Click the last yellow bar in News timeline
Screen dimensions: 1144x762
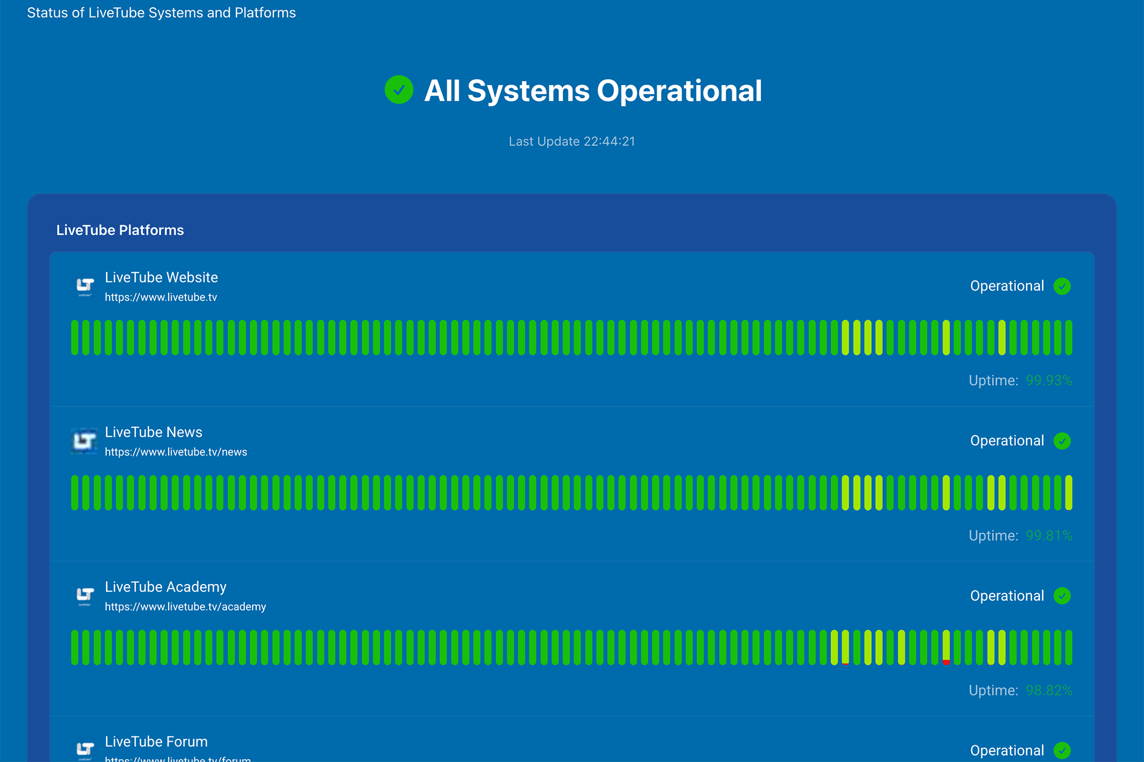point(1069,492)
